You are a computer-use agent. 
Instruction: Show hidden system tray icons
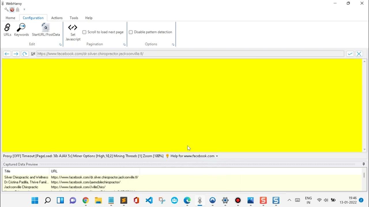[x=289, y=200]
